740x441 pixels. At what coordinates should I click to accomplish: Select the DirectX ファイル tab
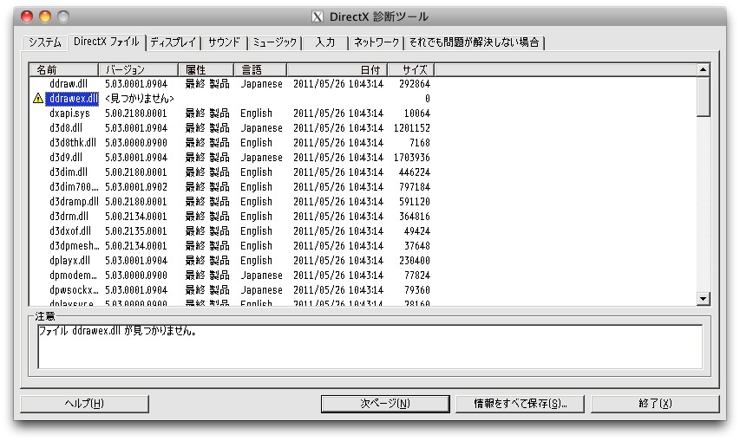[107, 42]
